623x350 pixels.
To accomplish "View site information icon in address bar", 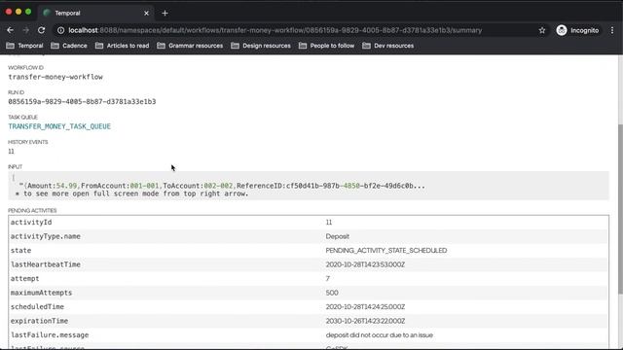I will tap(60, 30).
